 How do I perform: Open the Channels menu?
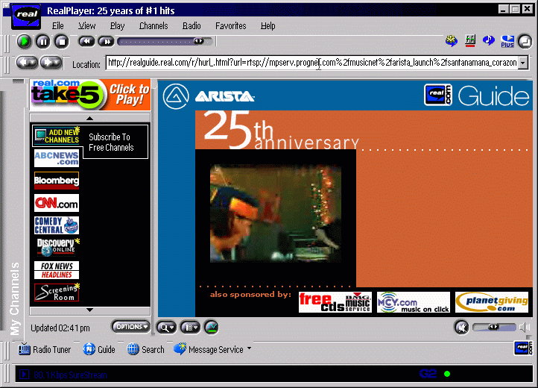(x=154, y=26)
